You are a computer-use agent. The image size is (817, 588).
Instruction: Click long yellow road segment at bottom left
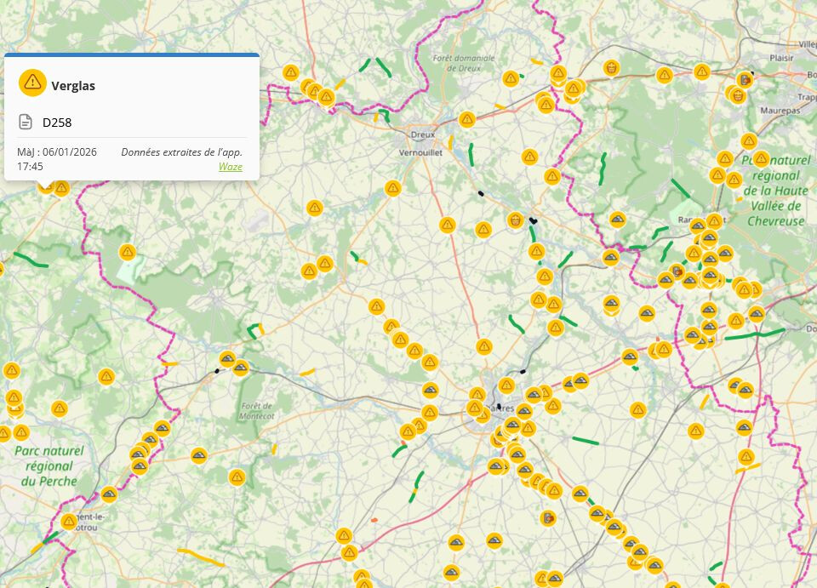[x=201, y=557]
